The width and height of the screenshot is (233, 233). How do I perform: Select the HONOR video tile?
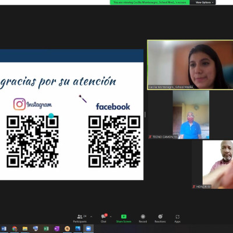pyautogui.click(x=213, y=164)
